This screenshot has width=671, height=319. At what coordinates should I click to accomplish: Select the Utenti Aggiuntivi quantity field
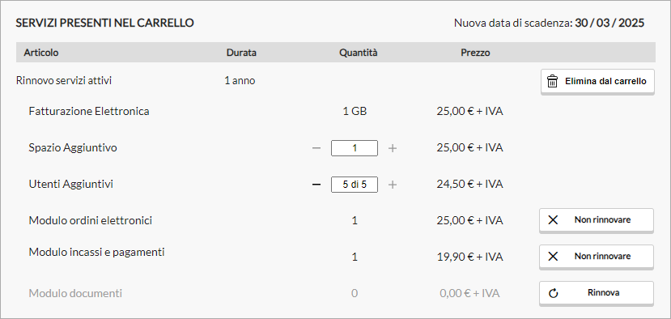(355, 185)
